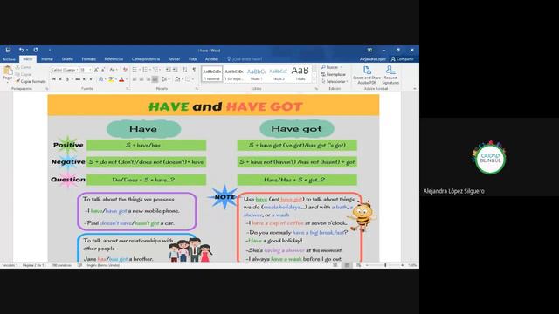Toggle justified text alignment

(x=155, y=79)
